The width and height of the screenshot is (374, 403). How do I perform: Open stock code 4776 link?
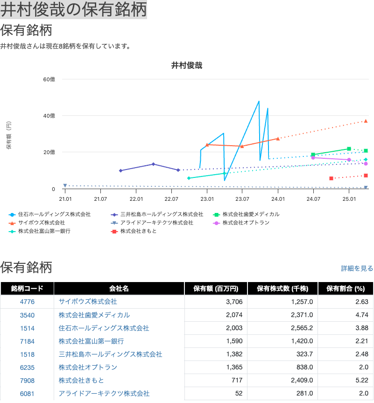click(27, 302)
